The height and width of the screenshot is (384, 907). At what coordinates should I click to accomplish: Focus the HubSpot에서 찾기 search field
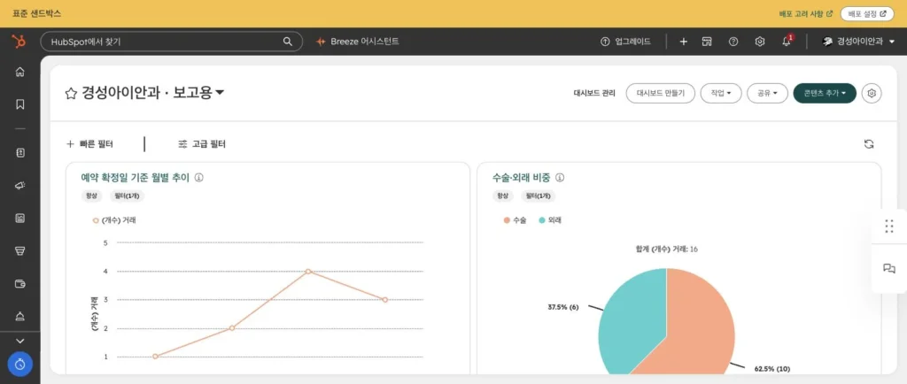tap(171, 42)
